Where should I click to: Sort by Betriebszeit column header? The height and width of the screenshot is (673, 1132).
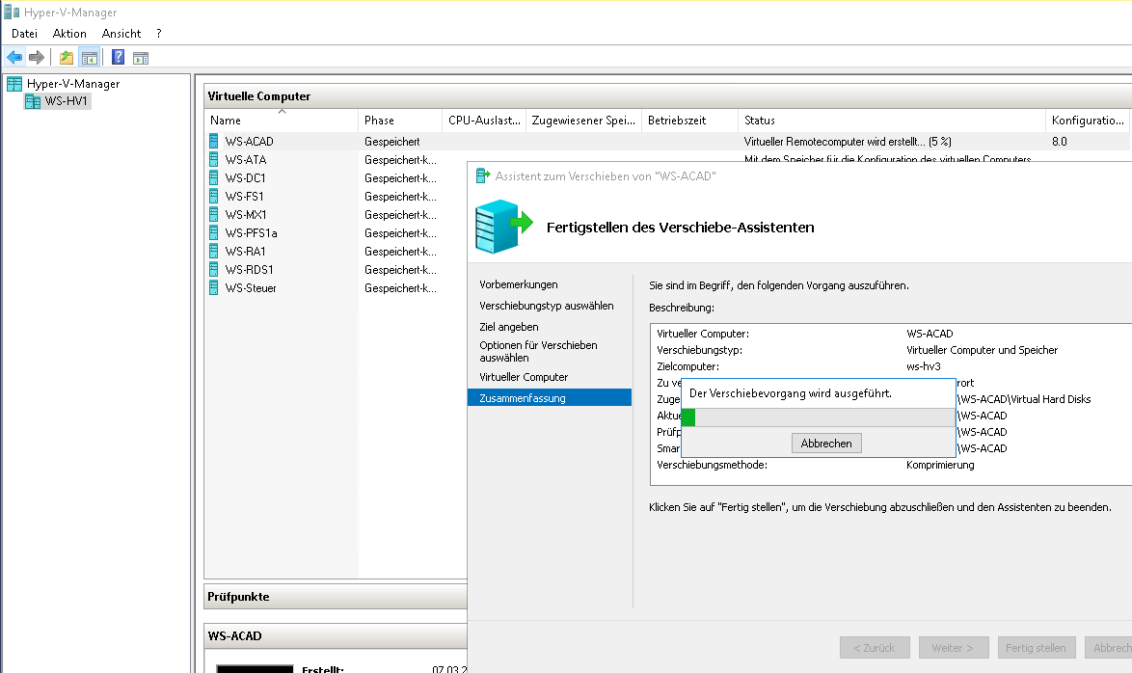[689, 120]
